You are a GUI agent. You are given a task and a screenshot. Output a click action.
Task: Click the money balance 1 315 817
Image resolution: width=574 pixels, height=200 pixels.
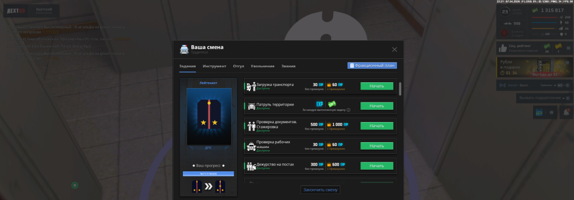[552, 10]
